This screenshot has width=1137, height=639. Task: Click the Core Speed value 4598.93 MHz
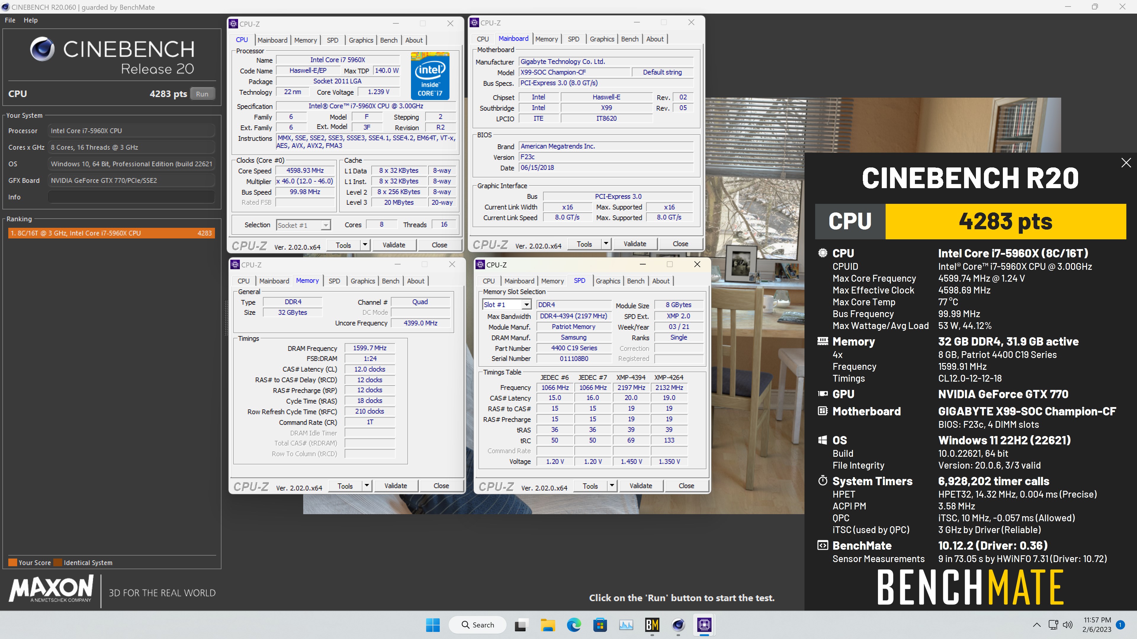coord(305,171)
